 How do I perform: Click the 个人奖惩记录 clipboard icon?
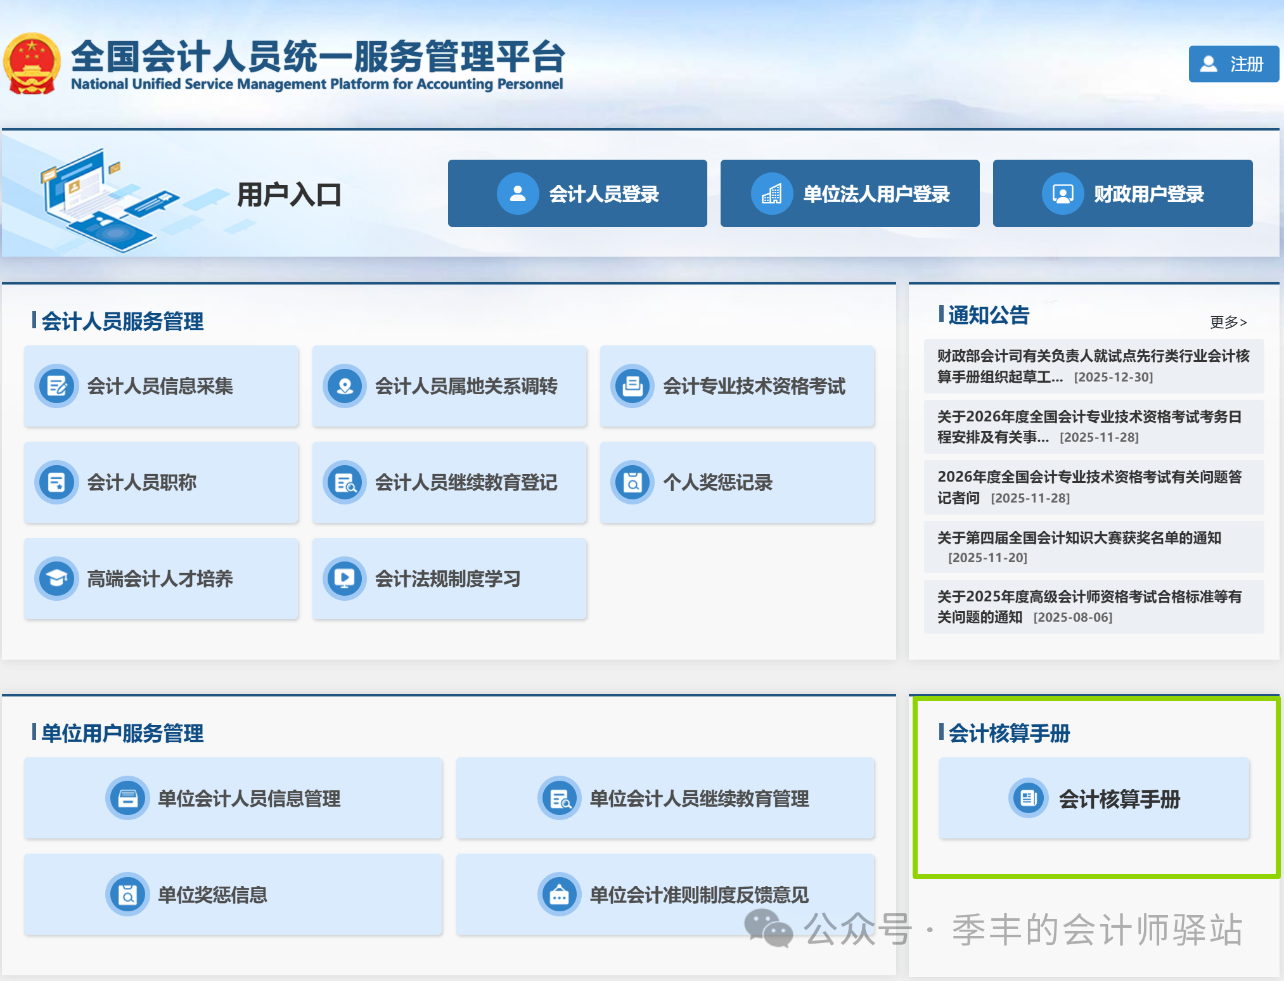tap(632, 482)
